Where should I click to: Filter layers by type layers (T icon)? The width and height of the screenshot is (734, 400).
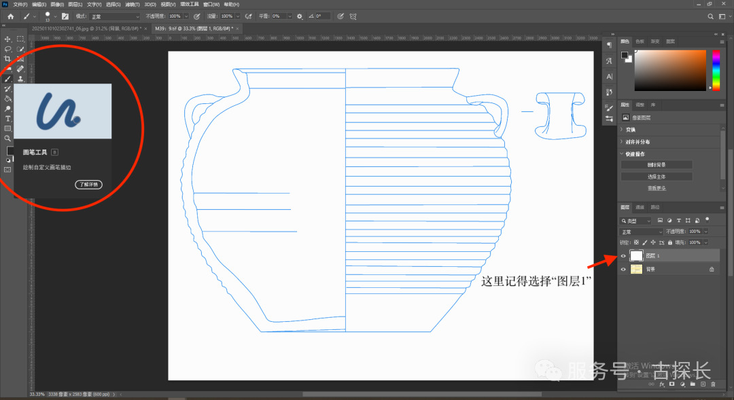[679, 220]
